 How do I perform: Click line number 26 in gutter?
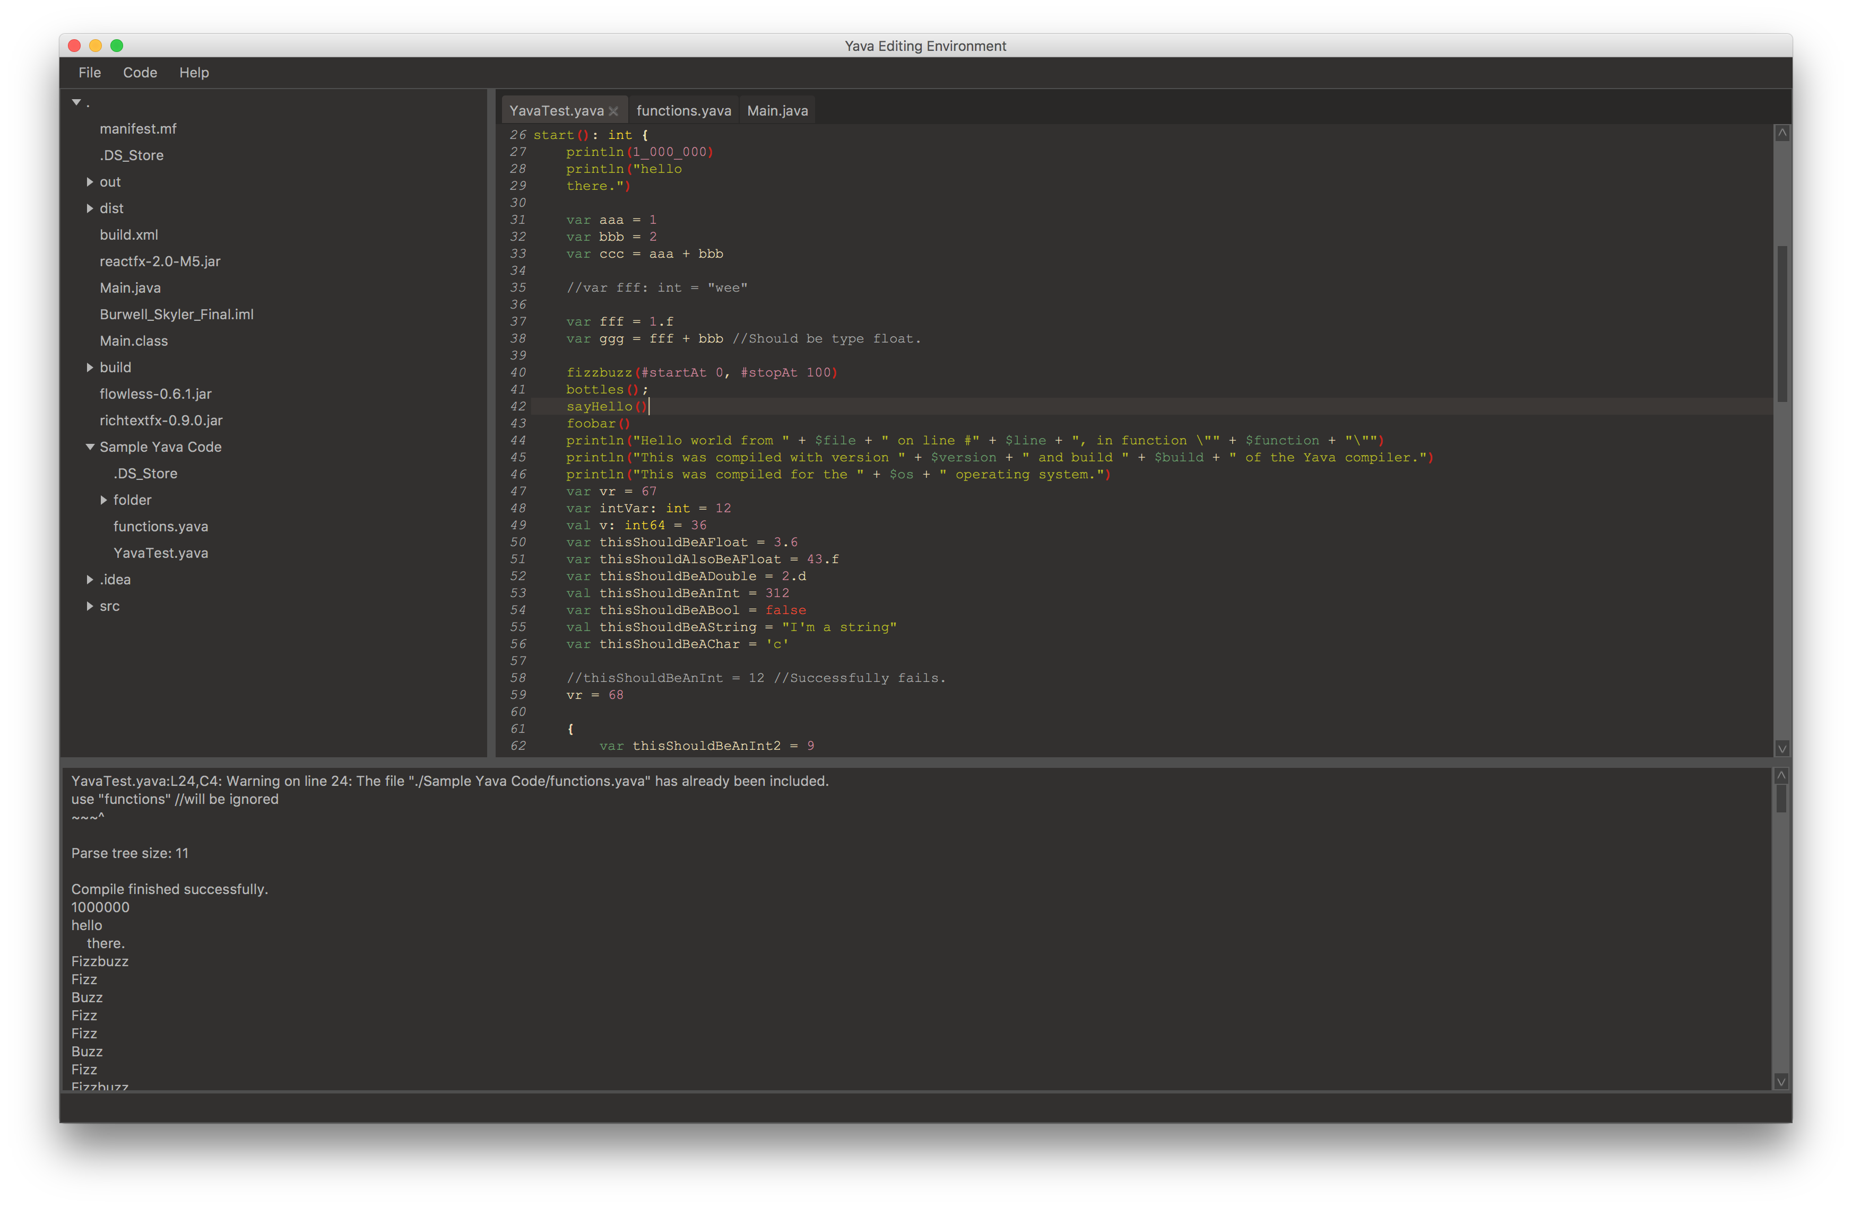click(517, 135)
